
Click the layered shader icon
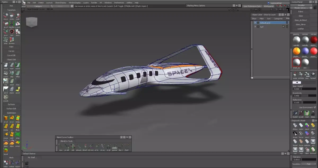313,75
